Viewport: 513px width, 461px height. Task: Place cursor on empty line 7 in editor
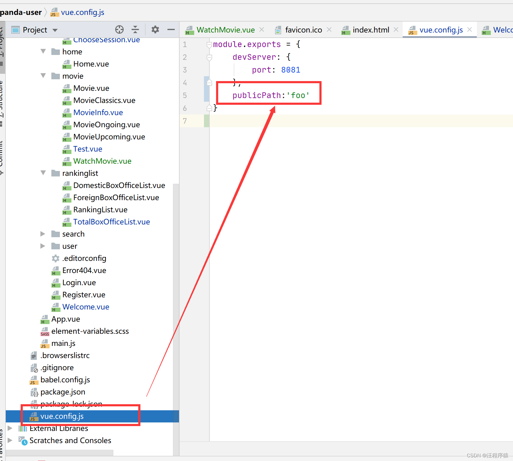pyautogui.click(x=361, y=121)
